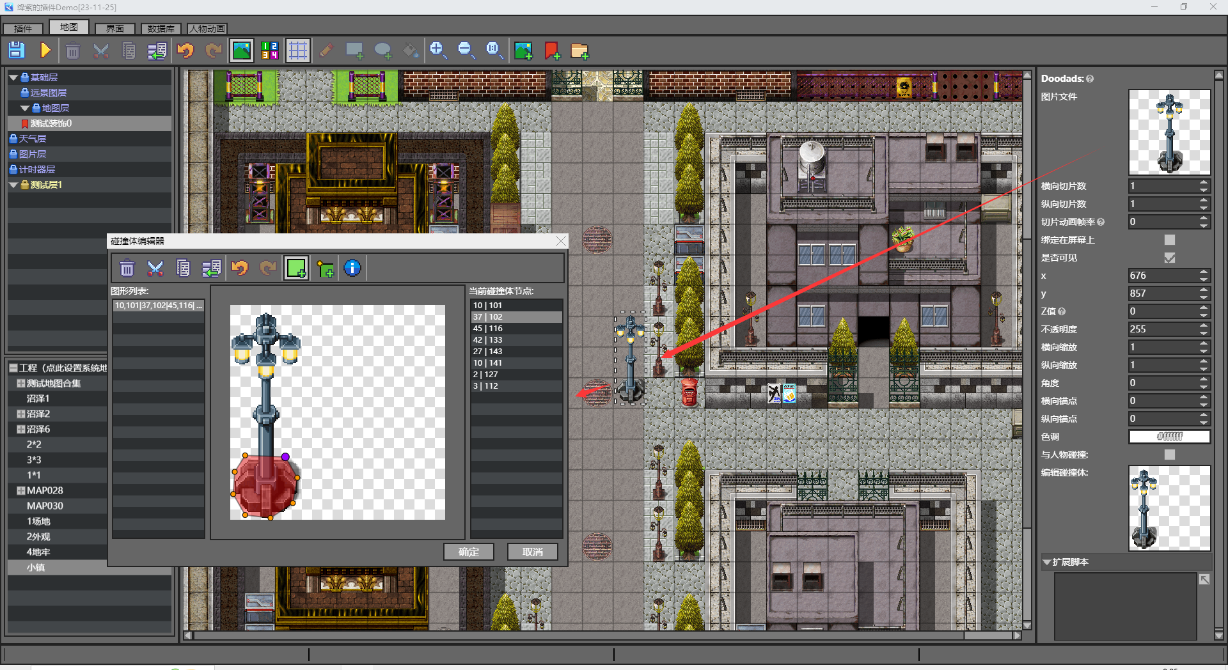Toggle the 绑定在屏幕上 checkbox

tap(1170, 240)
